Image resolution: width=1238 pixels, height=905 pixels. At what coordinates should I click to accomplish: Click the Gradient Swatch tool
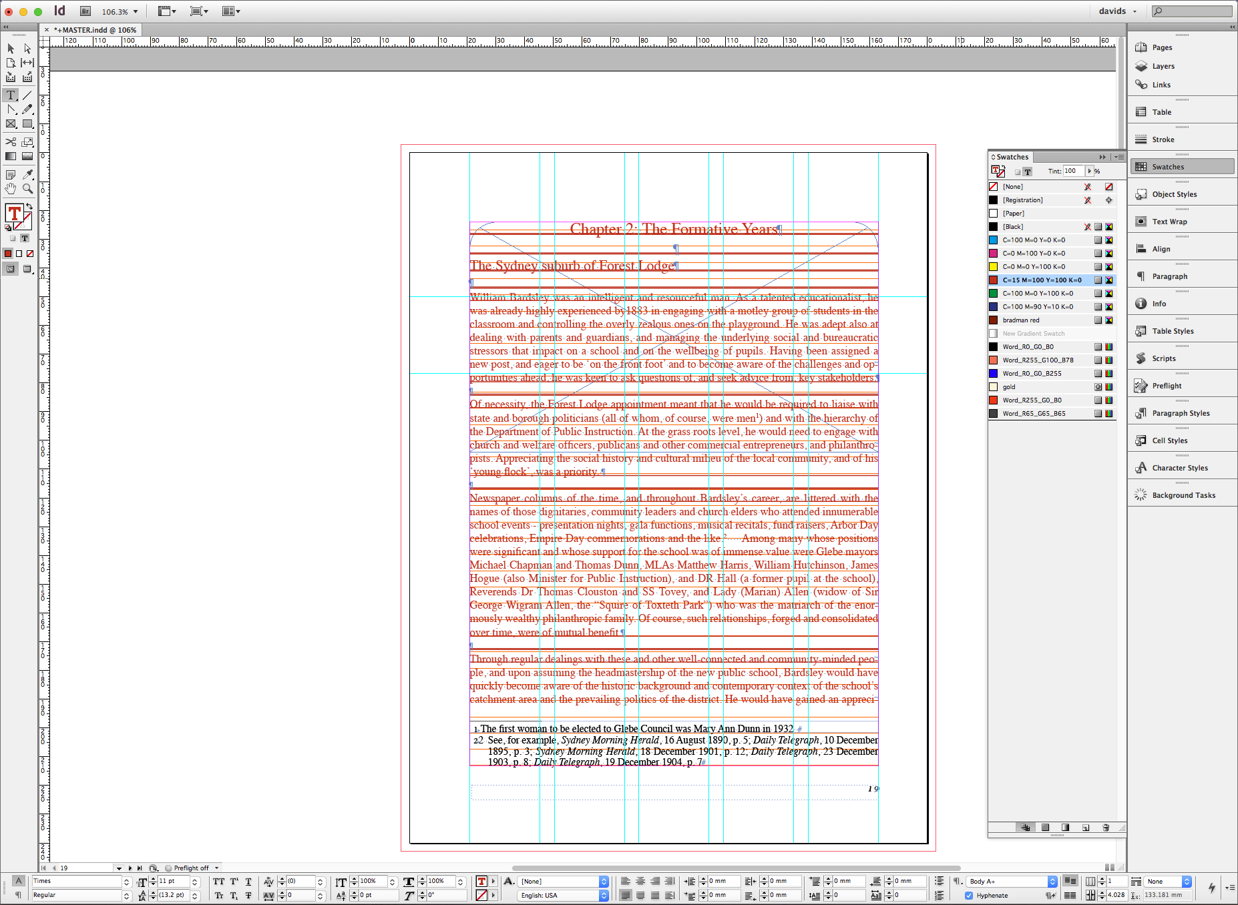11,156
